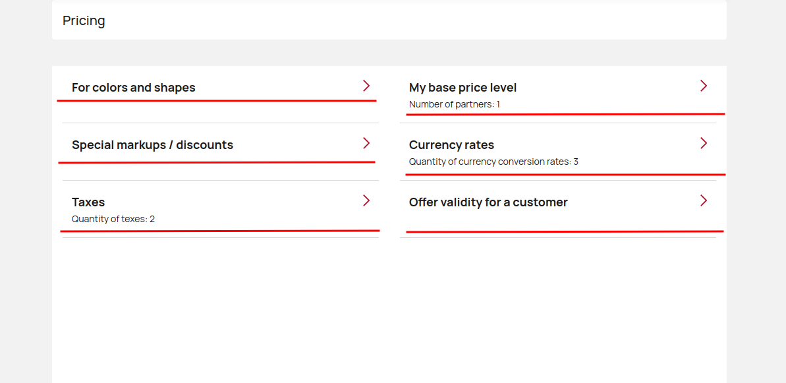Click the Number of partners: 1 text
This screenshot has height=383, width=786.
tap(455, 104)
